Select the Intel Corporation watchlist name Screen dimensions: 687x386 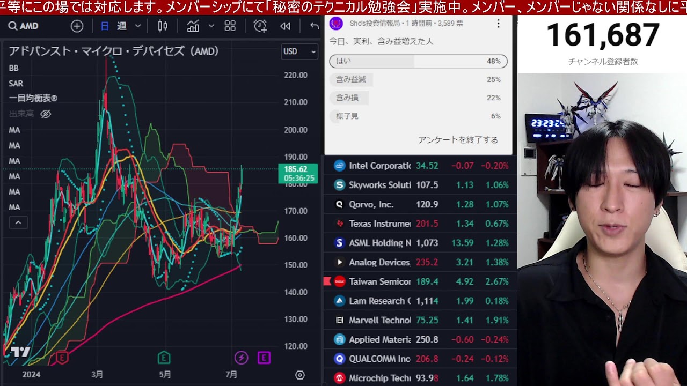[x=379, y=166]
